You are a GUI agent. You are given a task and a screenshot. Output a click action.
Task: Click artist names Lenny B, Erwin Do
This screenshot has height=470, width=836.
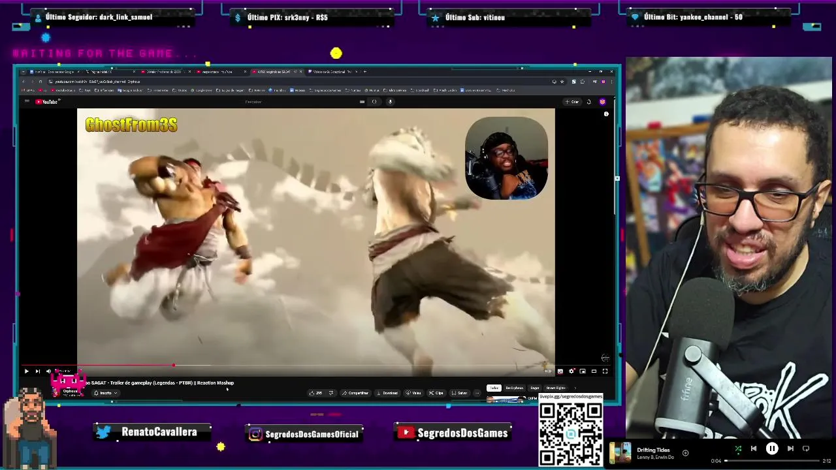coord(655,457)
